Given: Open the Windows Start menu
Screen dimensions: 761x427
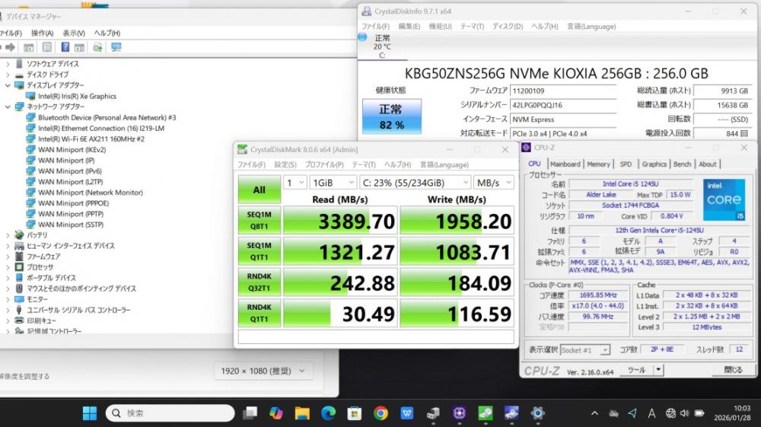Looking at the screenshot, I should (x=90, y=413).
